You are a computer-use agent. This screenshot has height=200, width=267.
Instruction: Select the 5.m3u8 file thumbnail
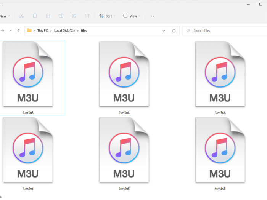(x=124, y=150)
